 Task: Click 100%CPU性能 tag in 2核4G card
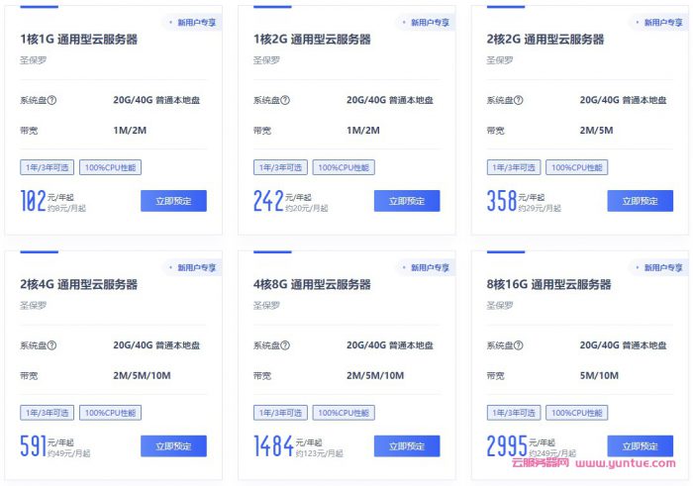pos(111,413)
